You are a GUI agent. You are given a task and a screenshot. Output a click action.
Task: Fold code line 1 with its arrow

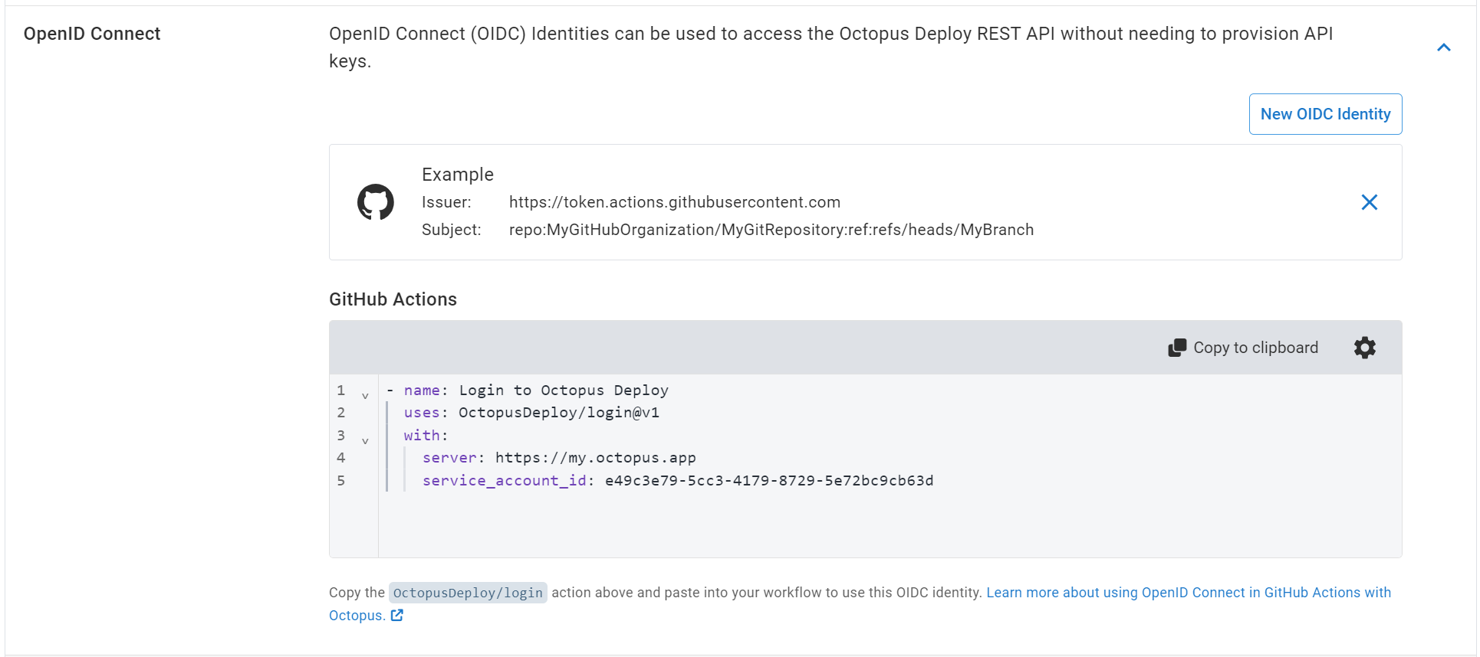click(365, 396)
